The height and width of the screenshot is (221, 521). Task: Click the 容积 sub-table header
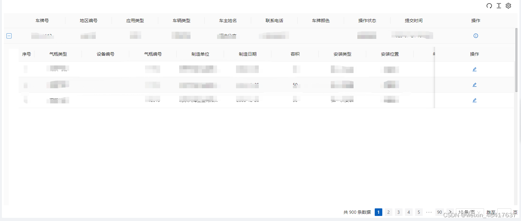pyautogui.click(x=295, y=54)
